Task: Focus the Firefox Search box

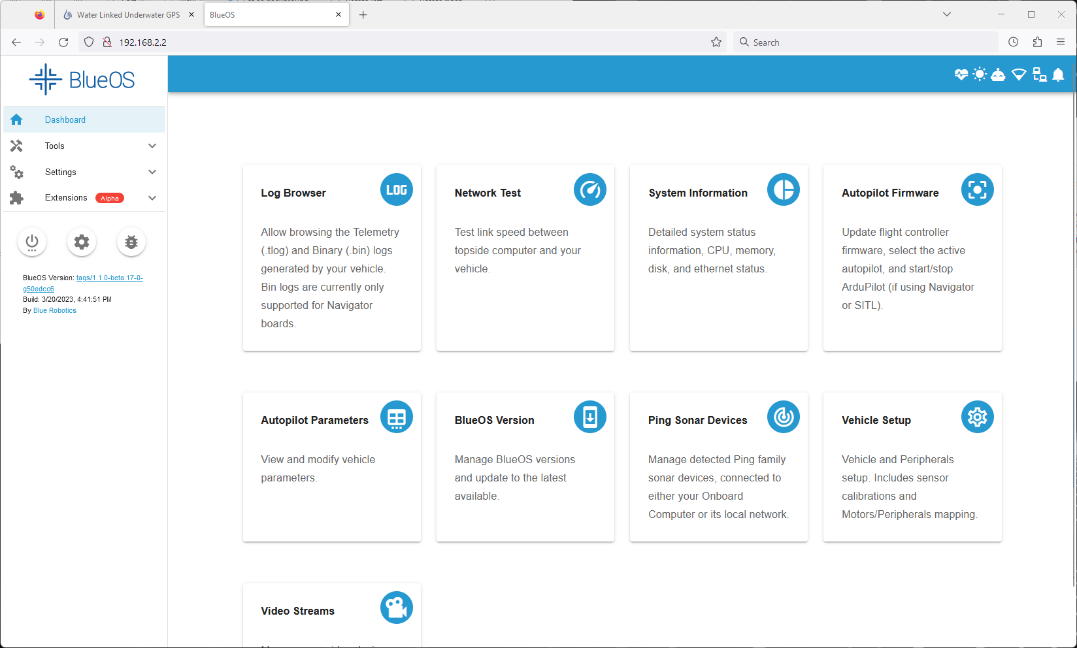Action: (866, 42)
